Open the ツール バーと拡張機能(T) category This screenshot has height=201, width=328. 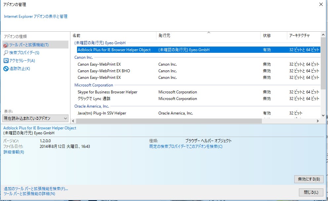coord(35,45)
